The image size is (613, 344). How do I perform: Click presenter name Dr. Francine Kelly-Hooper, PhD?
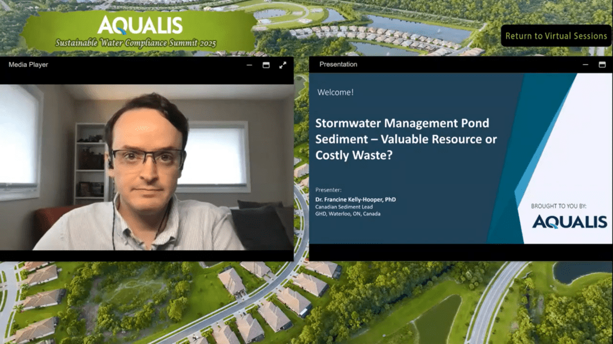[x=356, y=199]
